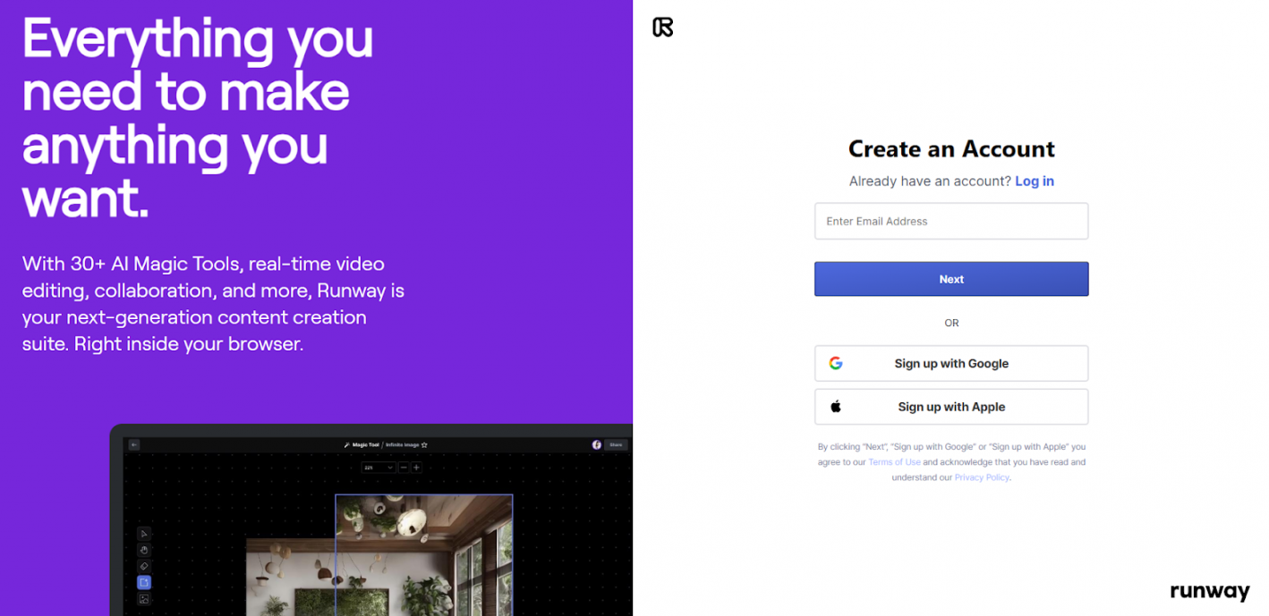The height and width of the screenshot is (616, 1269).
Task: Click the Already have an account text
Action: tap(930, 181)
